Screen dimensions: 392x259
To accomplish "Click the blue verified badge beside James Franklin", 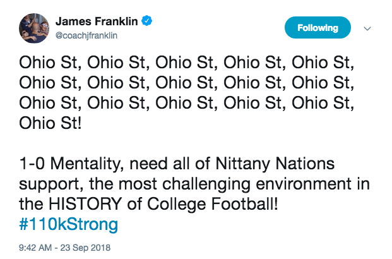I will coord(147,23).
